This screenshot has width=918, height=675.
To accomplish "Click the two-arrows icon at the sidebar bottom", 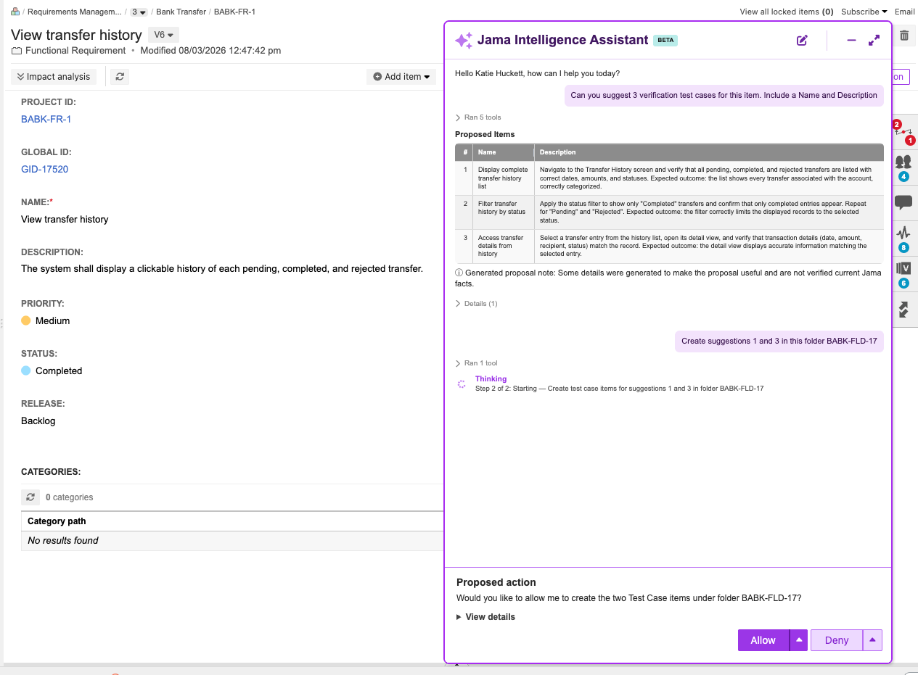I will point(903,310).
